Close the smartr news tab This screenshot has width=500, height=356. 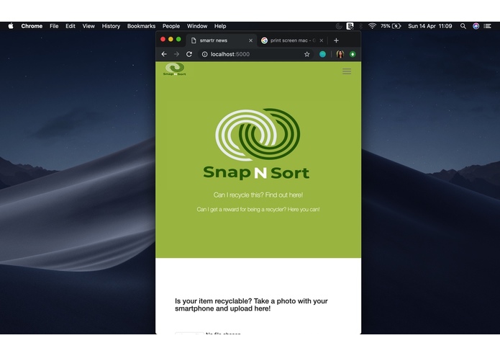(x=250, y=40)
